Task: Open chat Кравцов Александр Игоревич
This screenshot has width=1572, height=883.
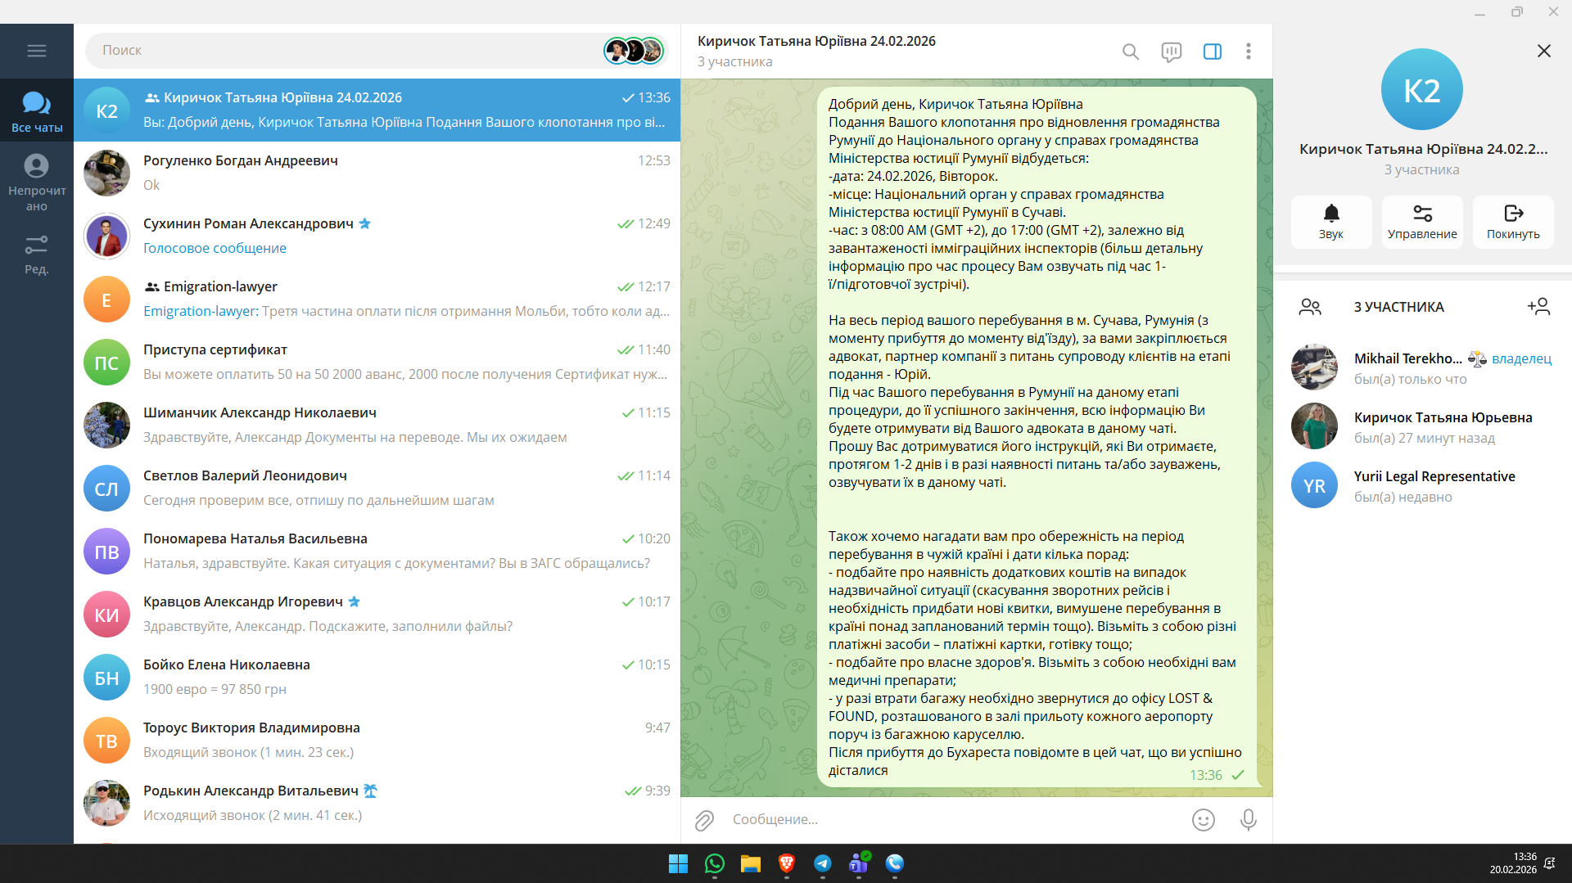Action: point(377,615)
